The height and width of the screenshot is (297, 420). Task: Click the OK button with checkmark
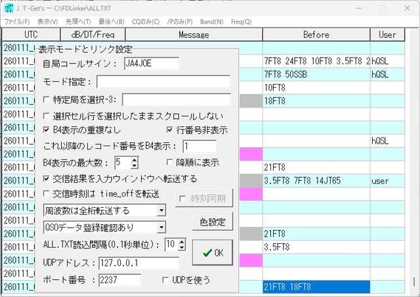(x=213, y=252)
